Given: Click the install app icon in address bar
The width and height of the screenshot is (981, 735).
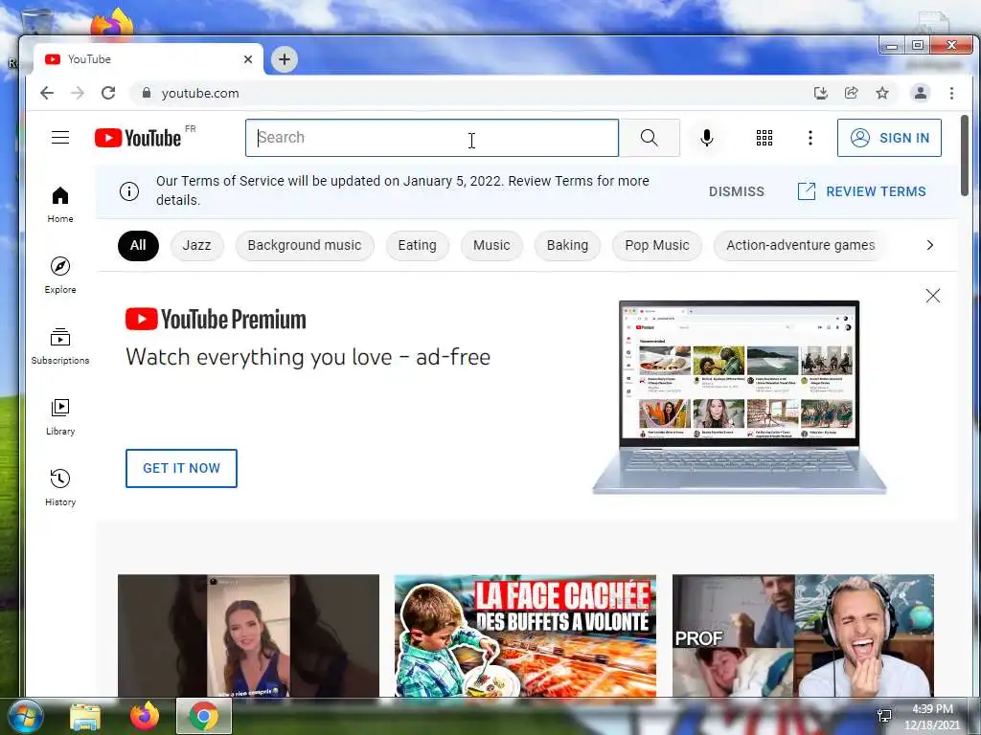Looking at the screenshot, I should [821, 93].
